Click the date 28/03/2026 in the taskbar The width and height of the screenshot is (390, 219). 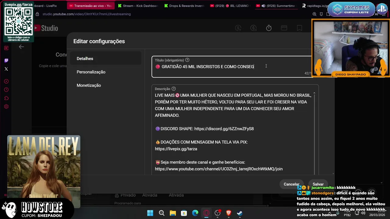pyautogui.click(x=377, y=215)
